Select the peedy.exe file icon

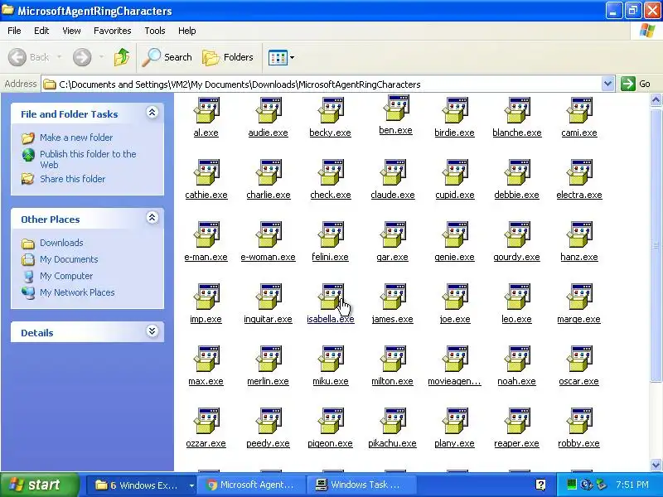point(269,421)
